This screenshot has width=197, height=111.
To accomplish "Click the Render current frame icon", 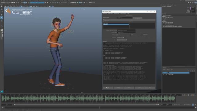I will tap(74, 2).
